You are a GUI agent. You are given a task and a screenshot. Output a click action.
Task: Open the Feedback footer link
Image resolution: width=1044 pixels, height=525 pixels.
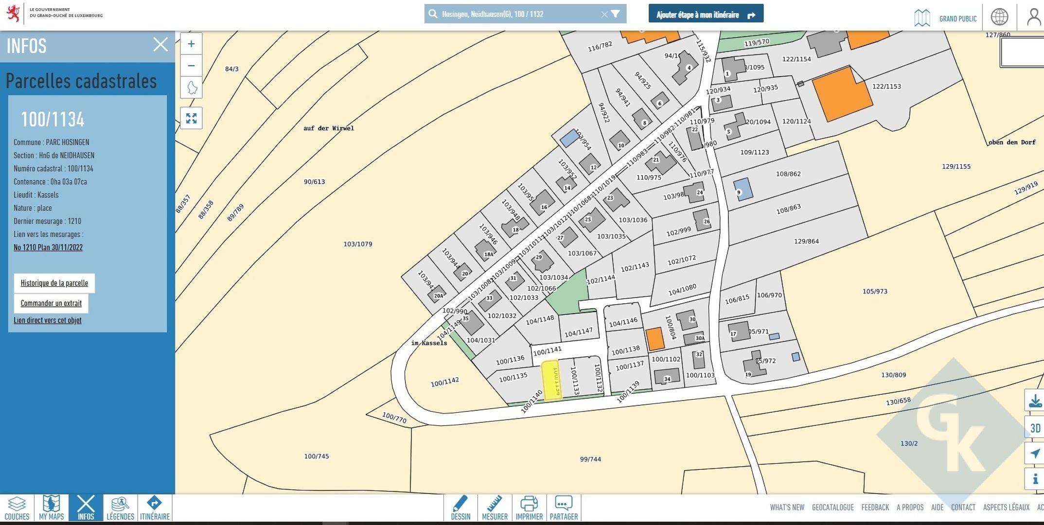(875, 507)
